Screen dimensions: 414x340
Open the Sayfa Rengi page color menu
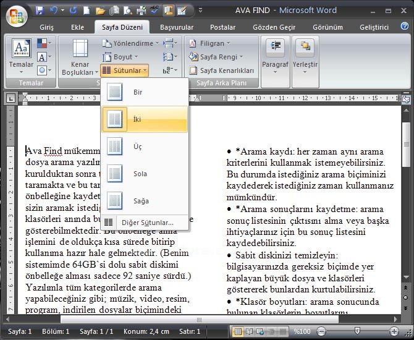pyautogui.click(x=216, y=57)
